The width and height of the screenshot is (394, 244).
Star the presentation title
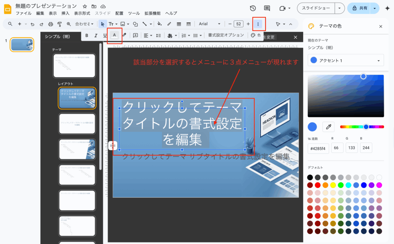85,7
